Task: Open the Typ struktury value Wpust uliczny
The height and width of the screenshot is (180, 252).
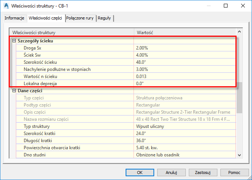Action: tap(185, 126)
